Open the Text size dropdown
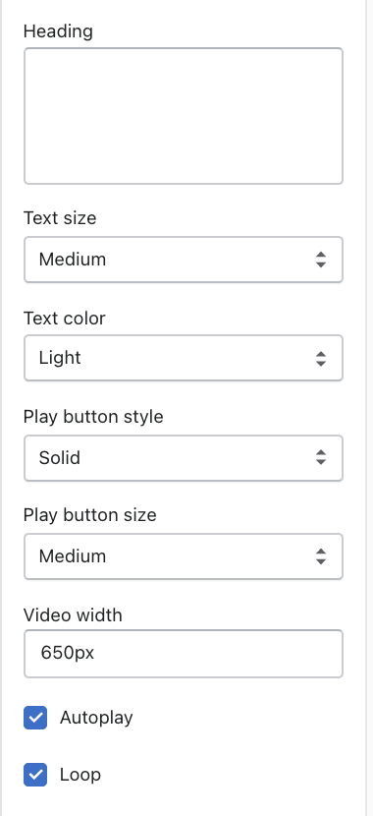Viewport: 373px width, 816px height. pos(184,260)
